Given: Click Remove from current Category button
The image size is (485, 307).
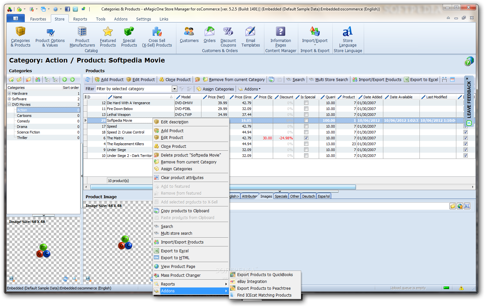Looking at the screenshot, I should 234,79.
